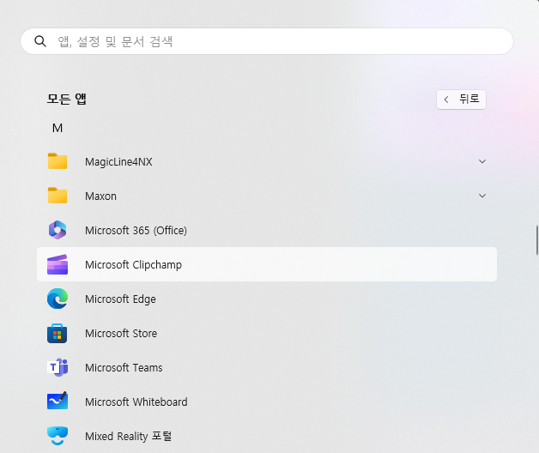Screen dimensions: 539x453
Task: Go back with the 뒤로 button
Action: point(461,100)
